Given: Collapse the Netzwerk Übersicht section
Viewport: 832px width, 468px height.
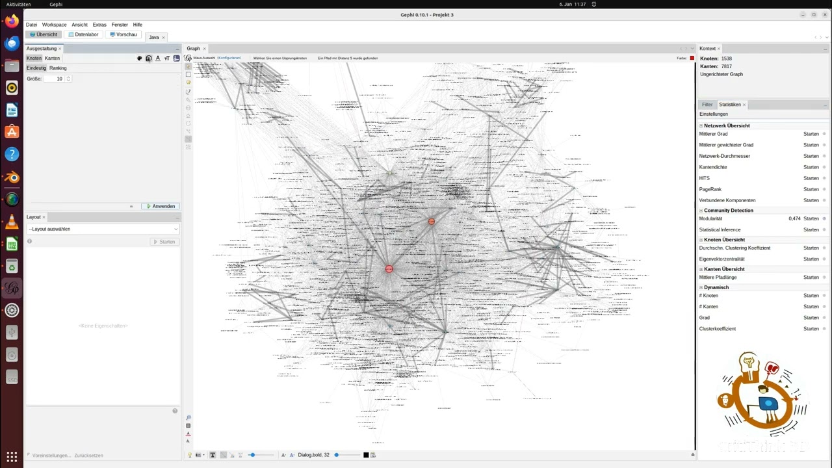Looking at the screenshot, I should click(701, 125).
